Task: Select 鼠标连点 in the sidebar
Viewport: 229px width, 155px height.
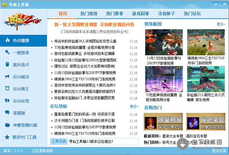Action: click(24, 65)
